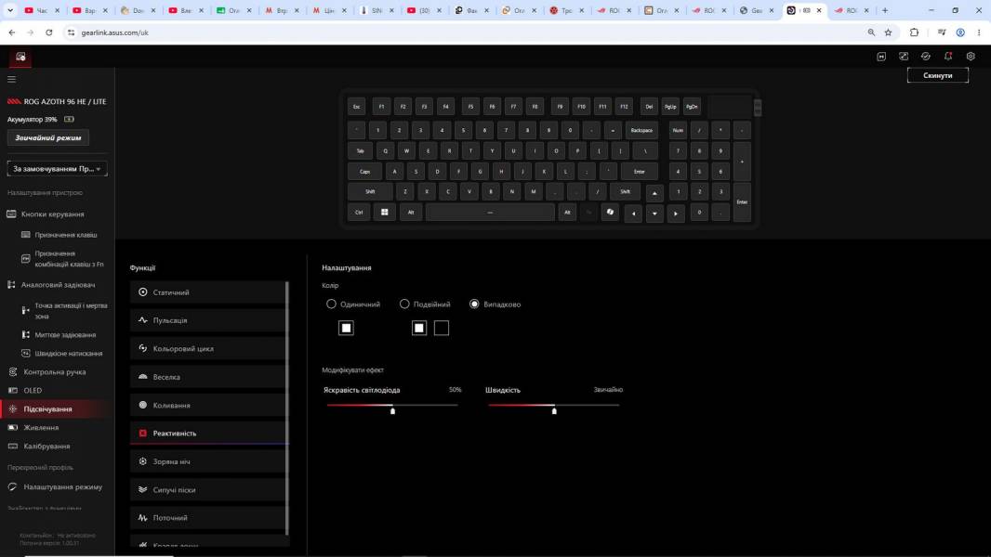This screenshot has width=991, height=557.
Task: Click the Скинути button
Action: pos(937,75)
